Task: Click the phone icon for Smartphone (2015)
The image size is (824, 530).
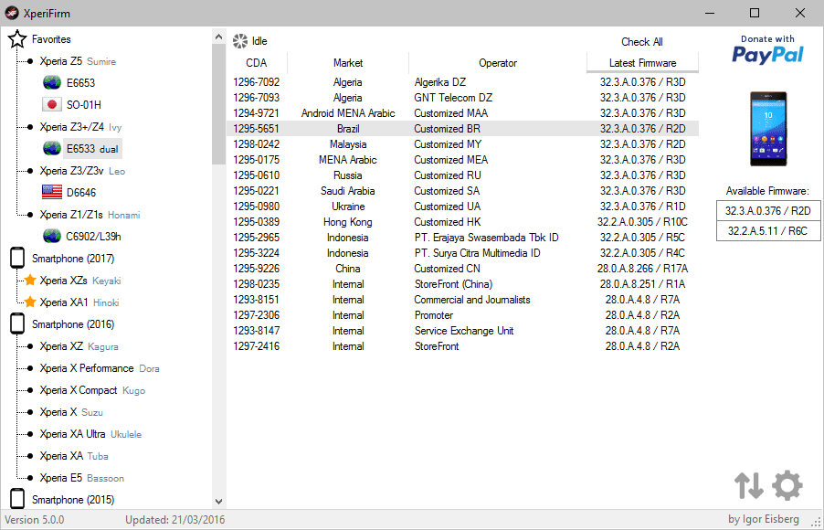Action: 17,499
